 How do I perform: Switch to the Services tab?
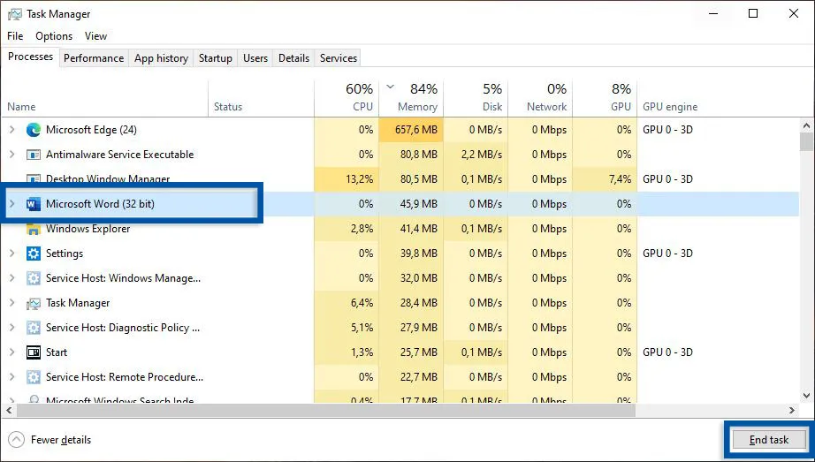pos(339,58)
